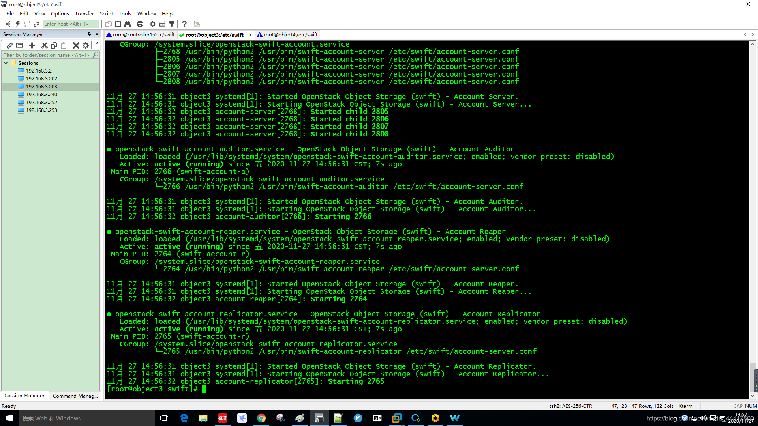The width and height of the screenshot is (758, 426).
Task: Click the Keymap Editor keyboard icon
Action: 162,24
